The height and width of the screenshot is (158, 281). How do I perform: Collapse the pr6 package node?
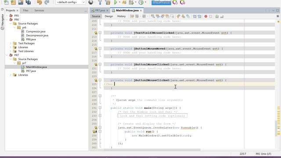(14, 27)
